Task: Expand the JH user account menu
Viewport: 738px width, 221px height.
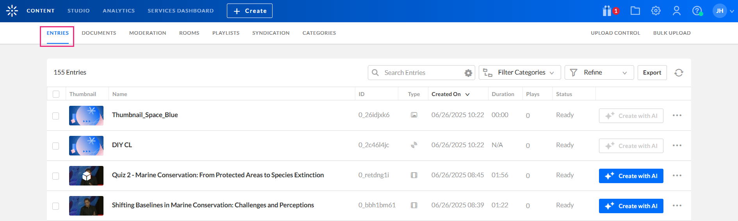Action: point(724,11)
